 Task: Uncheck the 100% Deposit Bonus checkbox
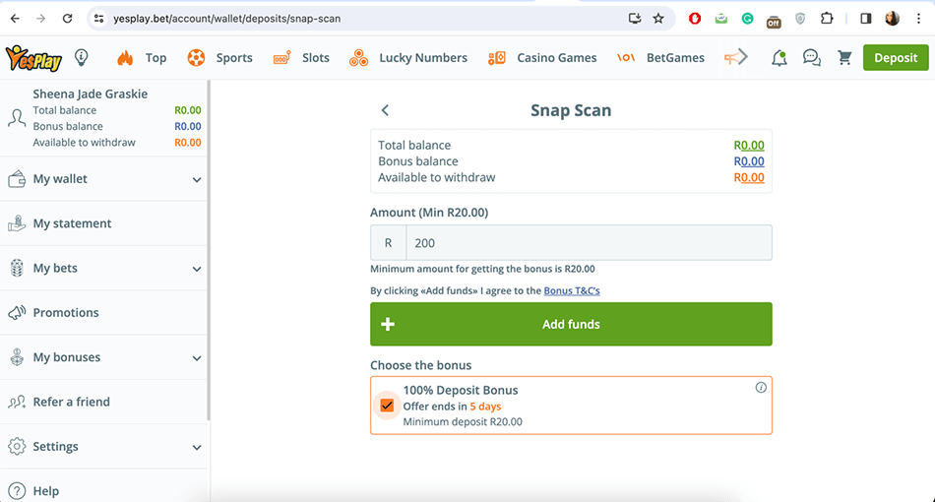point(387,406)
